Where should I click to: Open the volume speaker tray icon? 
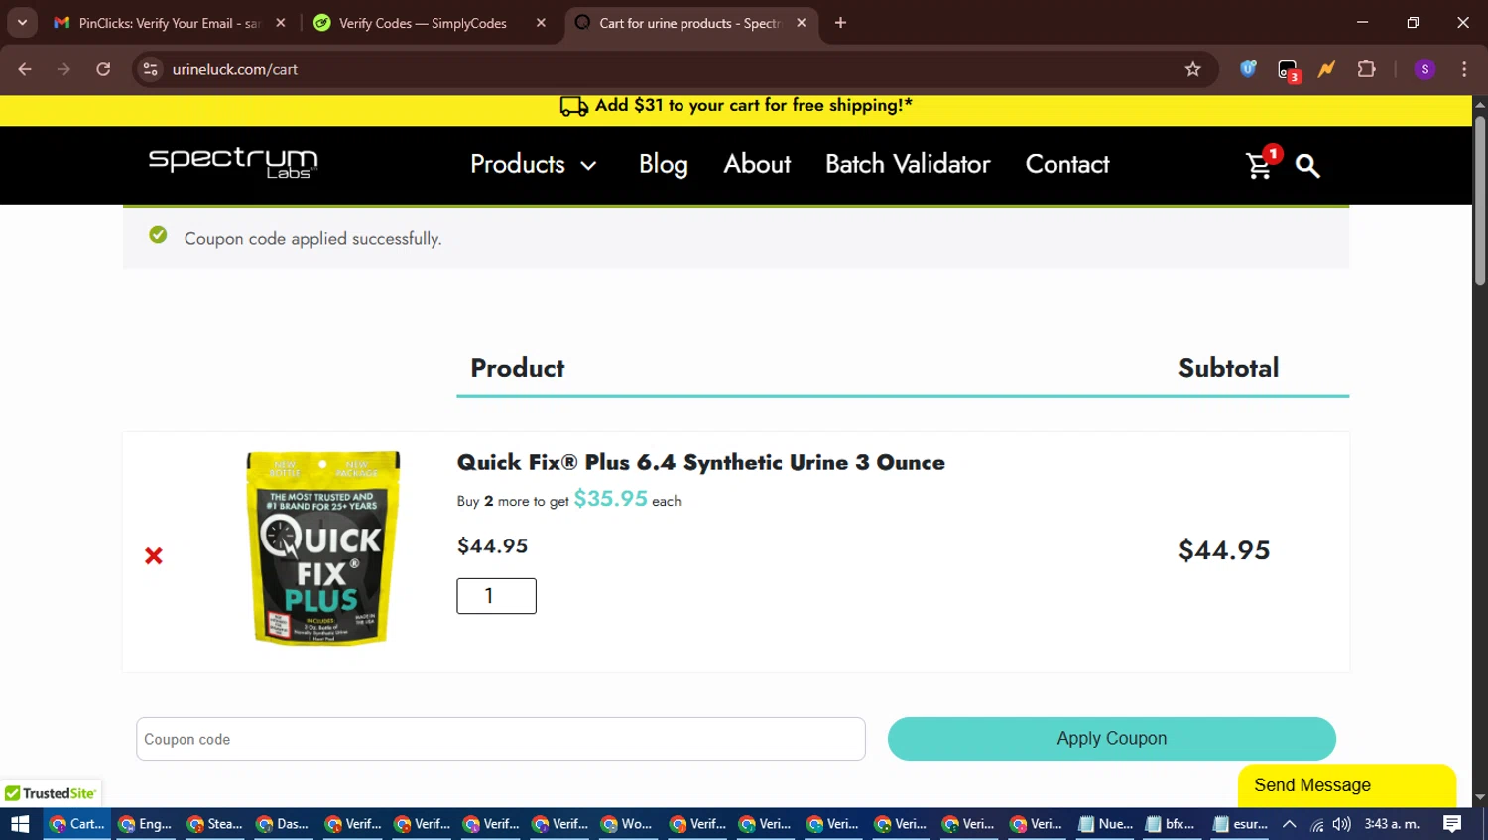[x=1341, y=824]
